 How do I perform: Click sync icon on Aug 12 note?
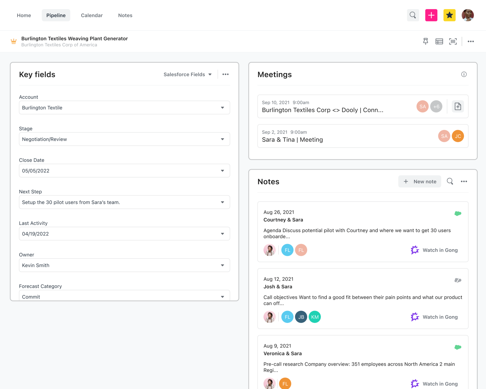pos(458,280)
